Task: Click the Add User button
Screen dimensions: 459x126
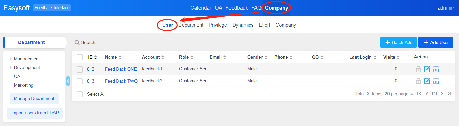Action: 436,42
